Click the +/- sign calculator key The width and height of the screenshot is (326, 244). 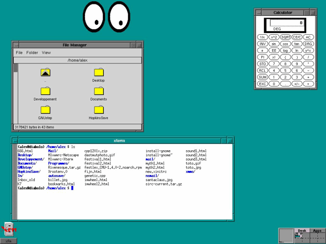coord(297,83)
